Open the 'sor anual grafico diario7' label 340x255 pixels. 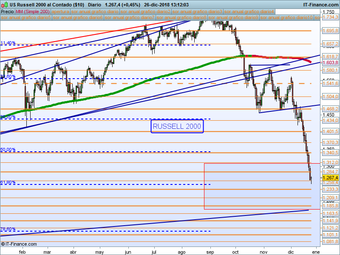coord(130,17)
